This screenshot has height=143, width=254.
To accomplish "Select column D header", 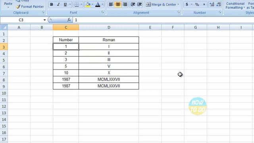I will [x=109, y=27].
